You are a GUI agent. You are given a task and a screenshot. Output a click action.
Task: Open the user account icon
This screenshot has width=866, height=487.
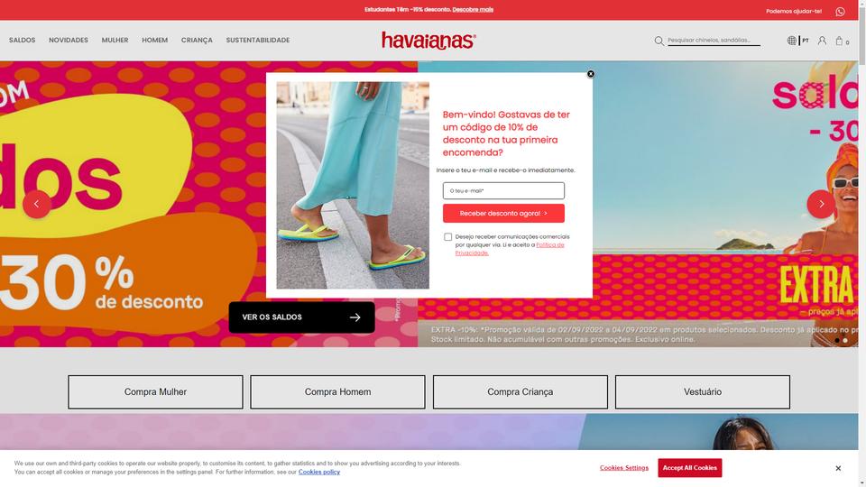tap(822, 41)
